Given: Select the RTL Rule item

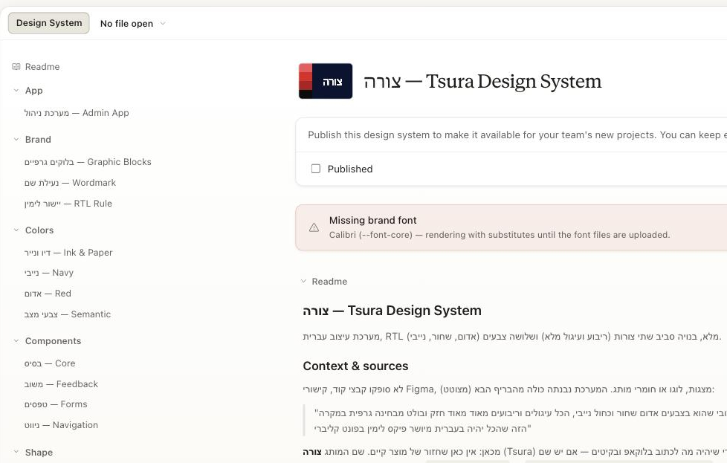Looking at the screenshot, I should 68,204.
